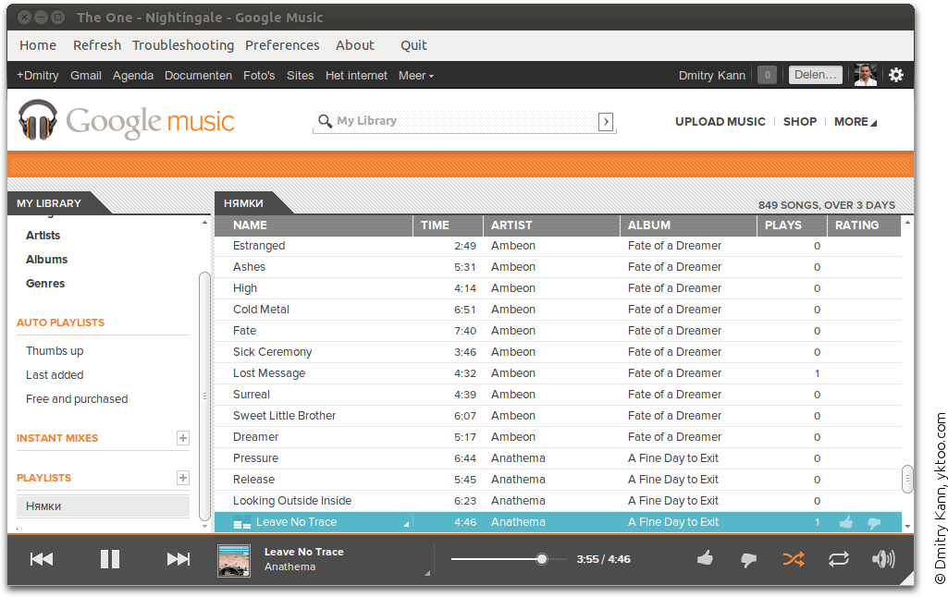
Task: Open the MORE dropdown
Action: click(855, 121)
